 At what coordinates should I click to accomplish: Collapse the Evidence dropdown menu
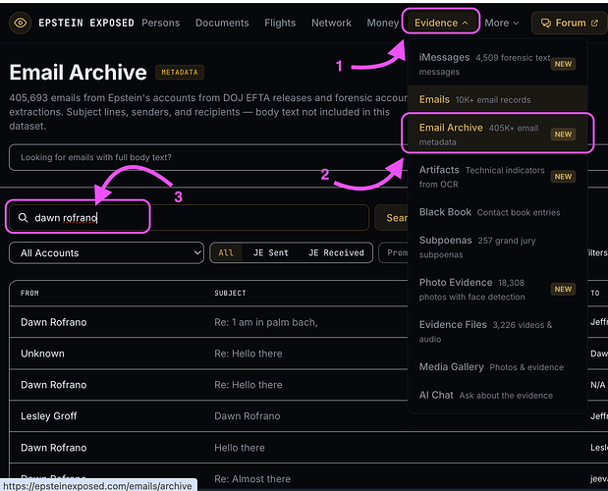click(x=440, y=23)
